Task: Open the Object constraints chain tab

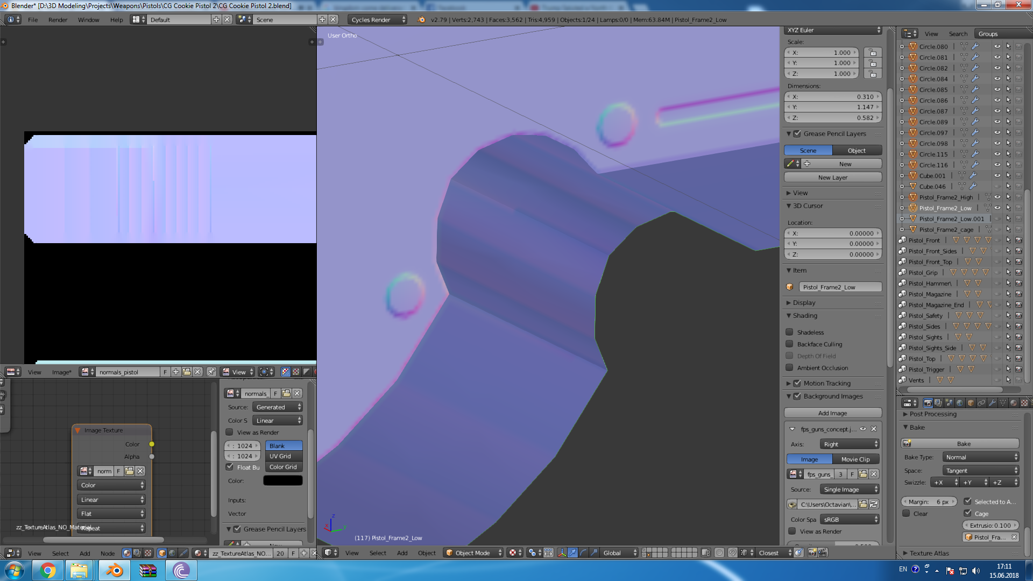Action: [x=981, y=403]
